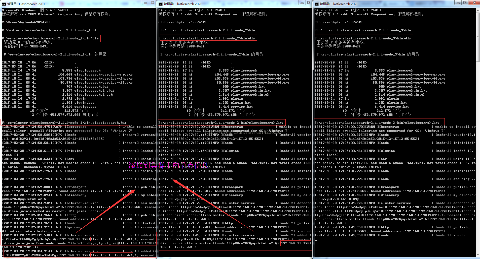Image resolution: width=480 pixels, height=259 pixels.
Task: Minimize the right node_3 console window
Action: point(458,3)
